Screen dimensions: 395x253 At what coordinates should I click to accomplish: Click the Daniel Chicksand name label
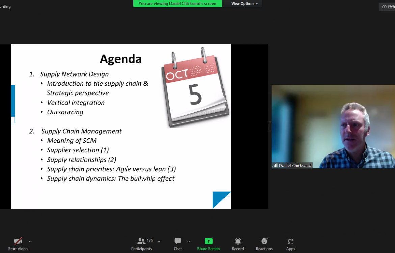coord(295,165)
